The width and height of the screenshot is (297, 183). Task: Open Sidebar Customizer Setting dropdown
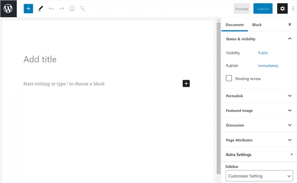259,176
